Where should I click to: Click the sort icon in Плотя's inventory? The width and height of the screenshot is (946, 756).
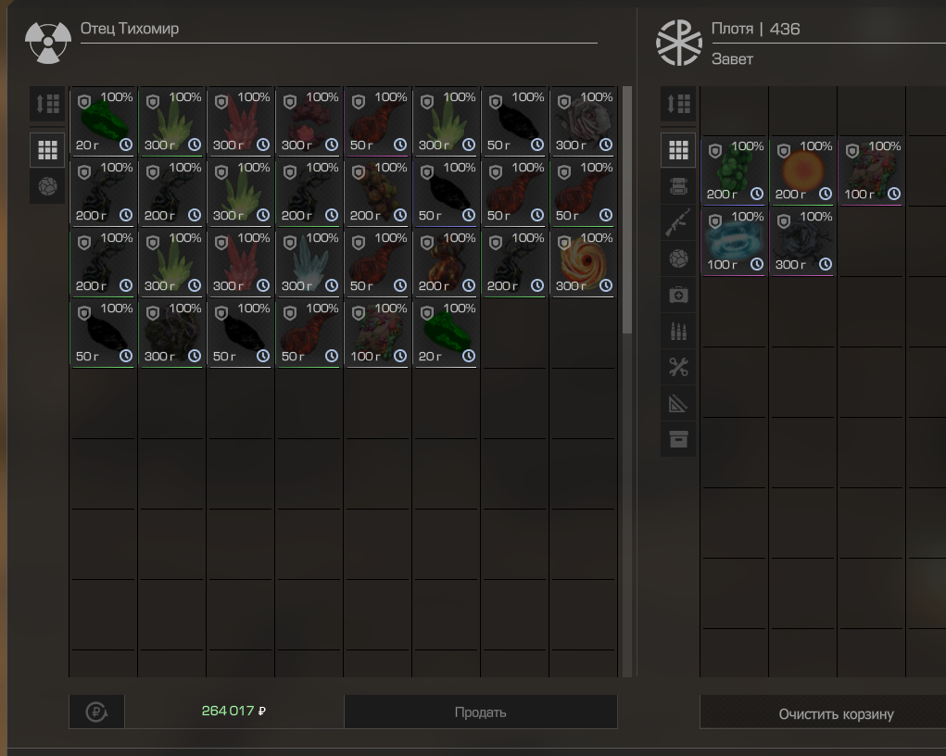678,104
